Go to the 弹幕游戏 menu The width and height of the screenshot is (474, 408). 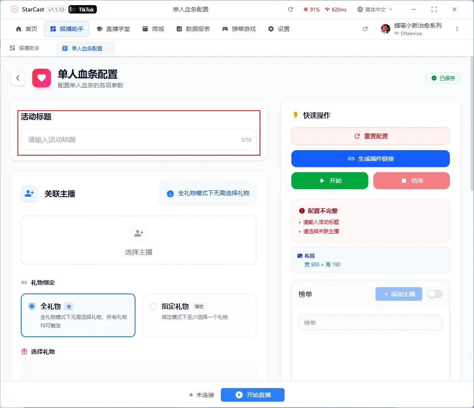239,29
